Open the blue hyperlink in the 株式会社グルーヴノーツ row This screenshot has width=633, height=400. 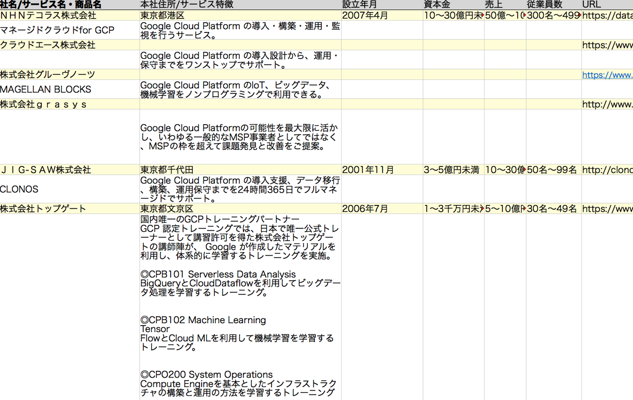click(x=607, y=75)
